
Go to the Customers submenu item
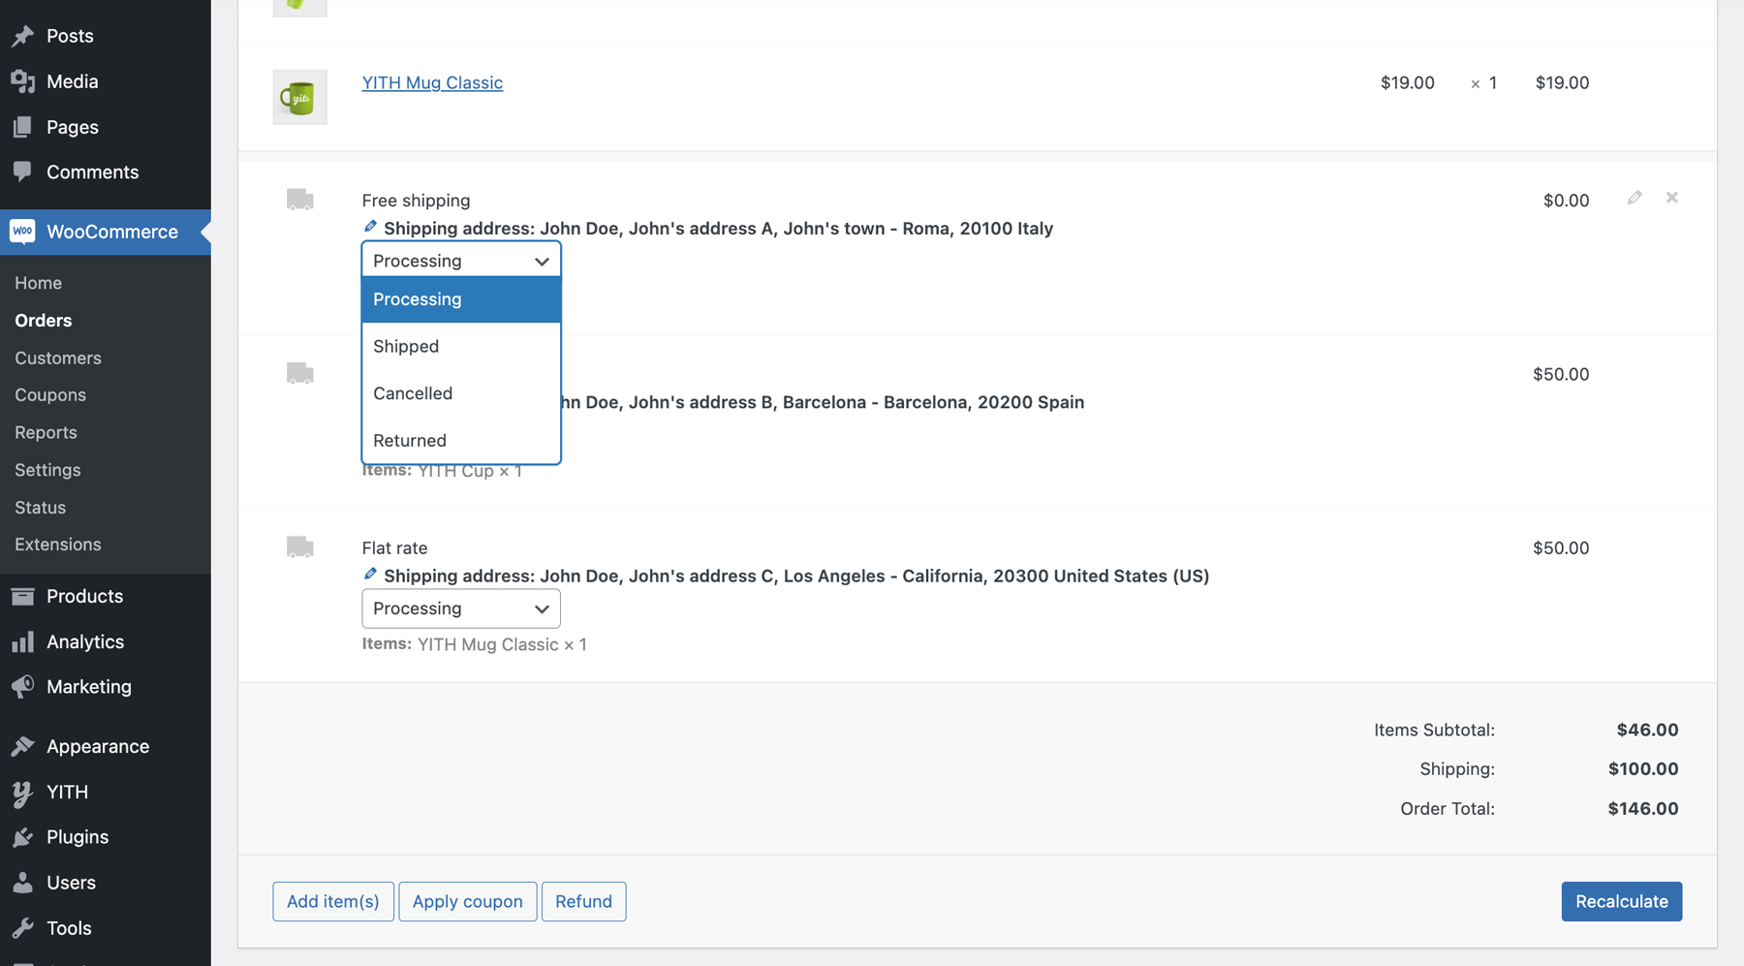tap(58, 358)
